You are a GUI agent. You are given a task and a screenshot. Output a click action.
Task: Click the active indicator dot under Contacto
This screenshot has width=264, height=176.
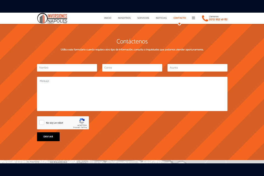pyautogui.click(x=179, y=24)
